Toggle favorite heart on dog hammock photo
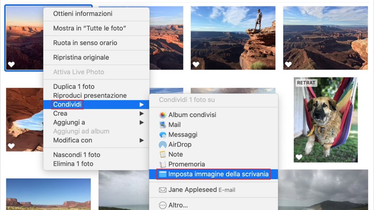This screenshot has height=210, width=374. pyautogui.click(x=299, y=157)
